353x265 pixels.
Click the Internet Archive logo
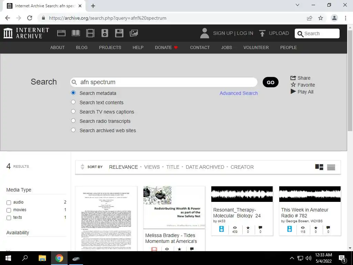(x=26, y=33)
